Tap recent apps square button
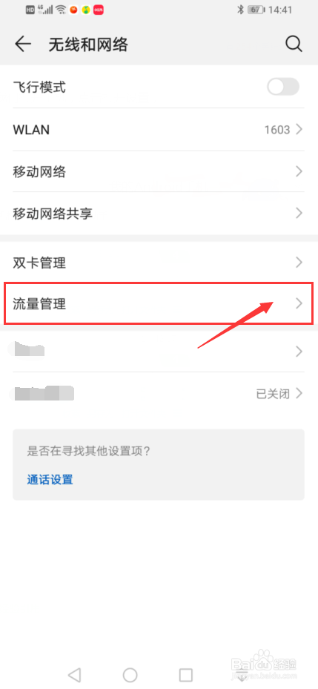The image size is (318, 689). pyautogui.click(x=186, y=674)
